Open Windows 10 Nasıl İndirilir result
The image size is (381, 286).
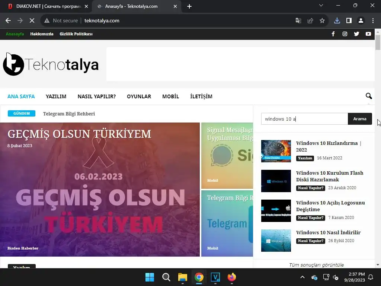[328, 232]
